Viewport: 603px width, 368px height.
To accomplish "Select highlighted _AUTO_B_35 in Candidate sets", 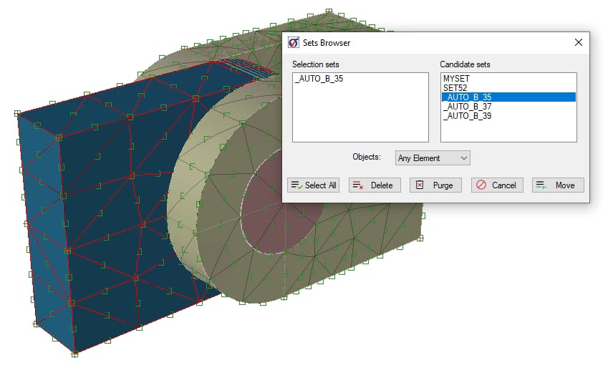I will tap(466, 97).
